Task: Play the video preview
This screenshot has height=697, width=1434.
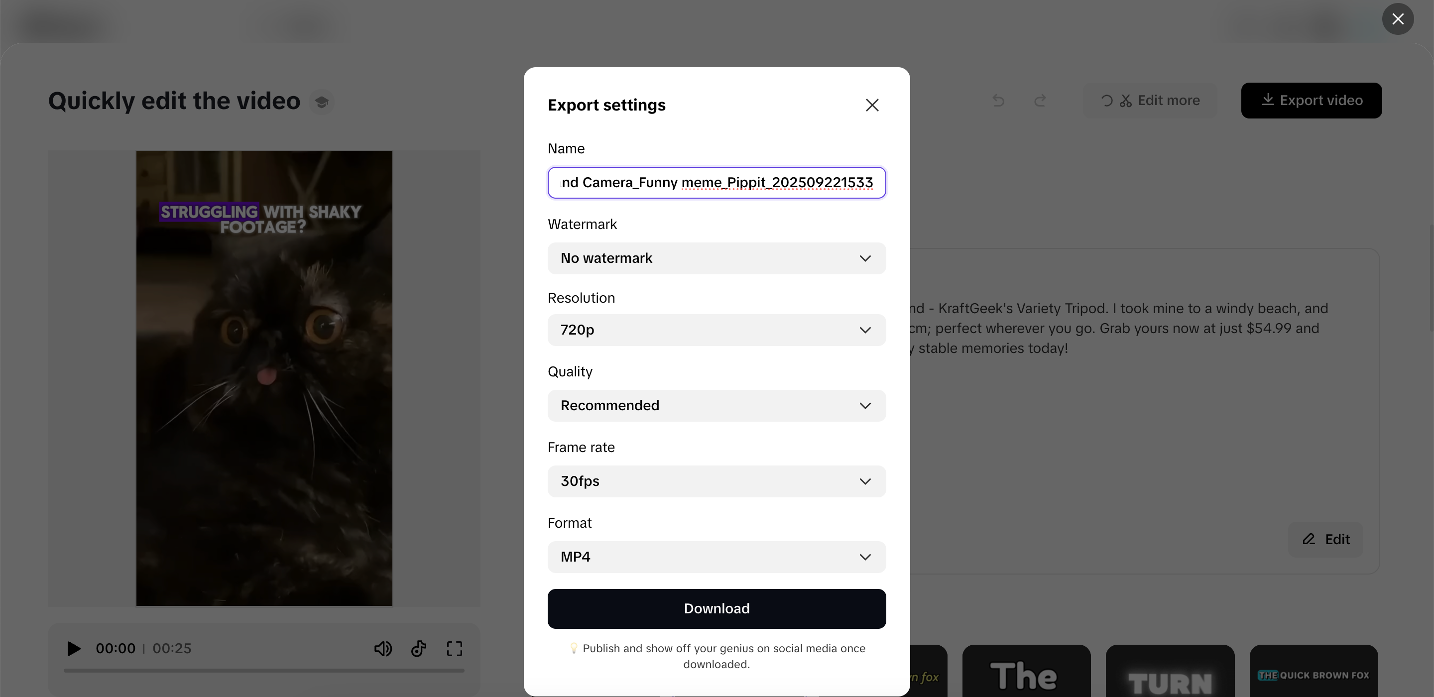Action: click(72, 649)
